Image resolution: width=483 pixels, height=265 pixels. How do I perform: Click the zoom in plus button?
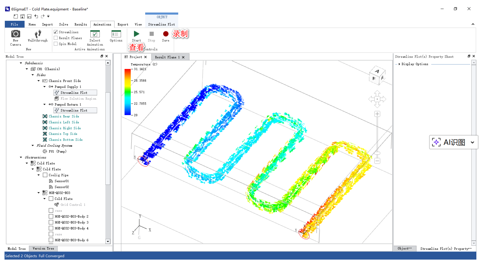pos(377,114)
